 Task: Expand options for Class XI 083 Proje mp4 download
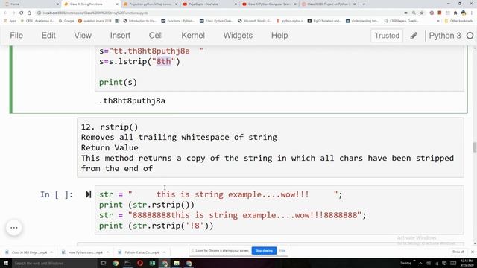point(51,252)
